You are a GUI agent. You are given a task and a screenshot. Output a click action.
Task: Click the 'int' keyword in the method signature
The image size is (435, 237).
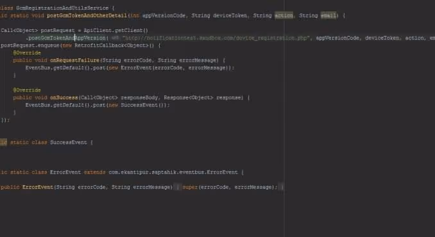click(x=135, y=15)
